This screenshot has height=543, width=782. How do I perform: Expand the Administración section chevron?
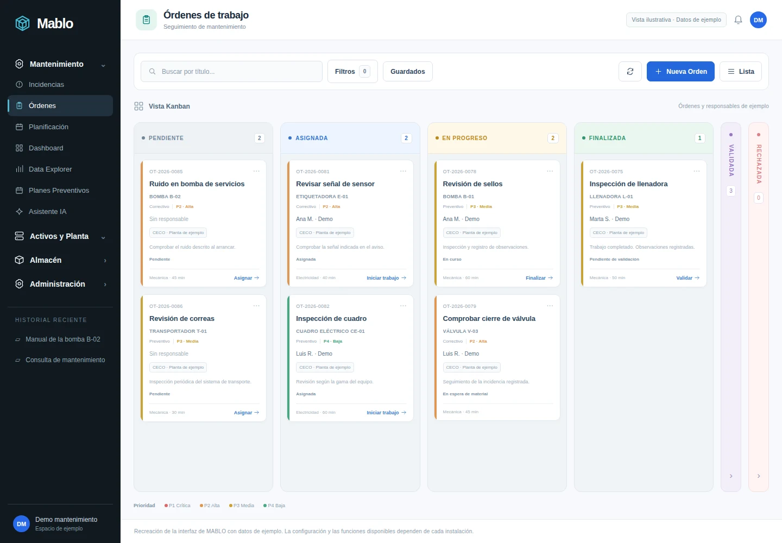[x=105, y=285]
